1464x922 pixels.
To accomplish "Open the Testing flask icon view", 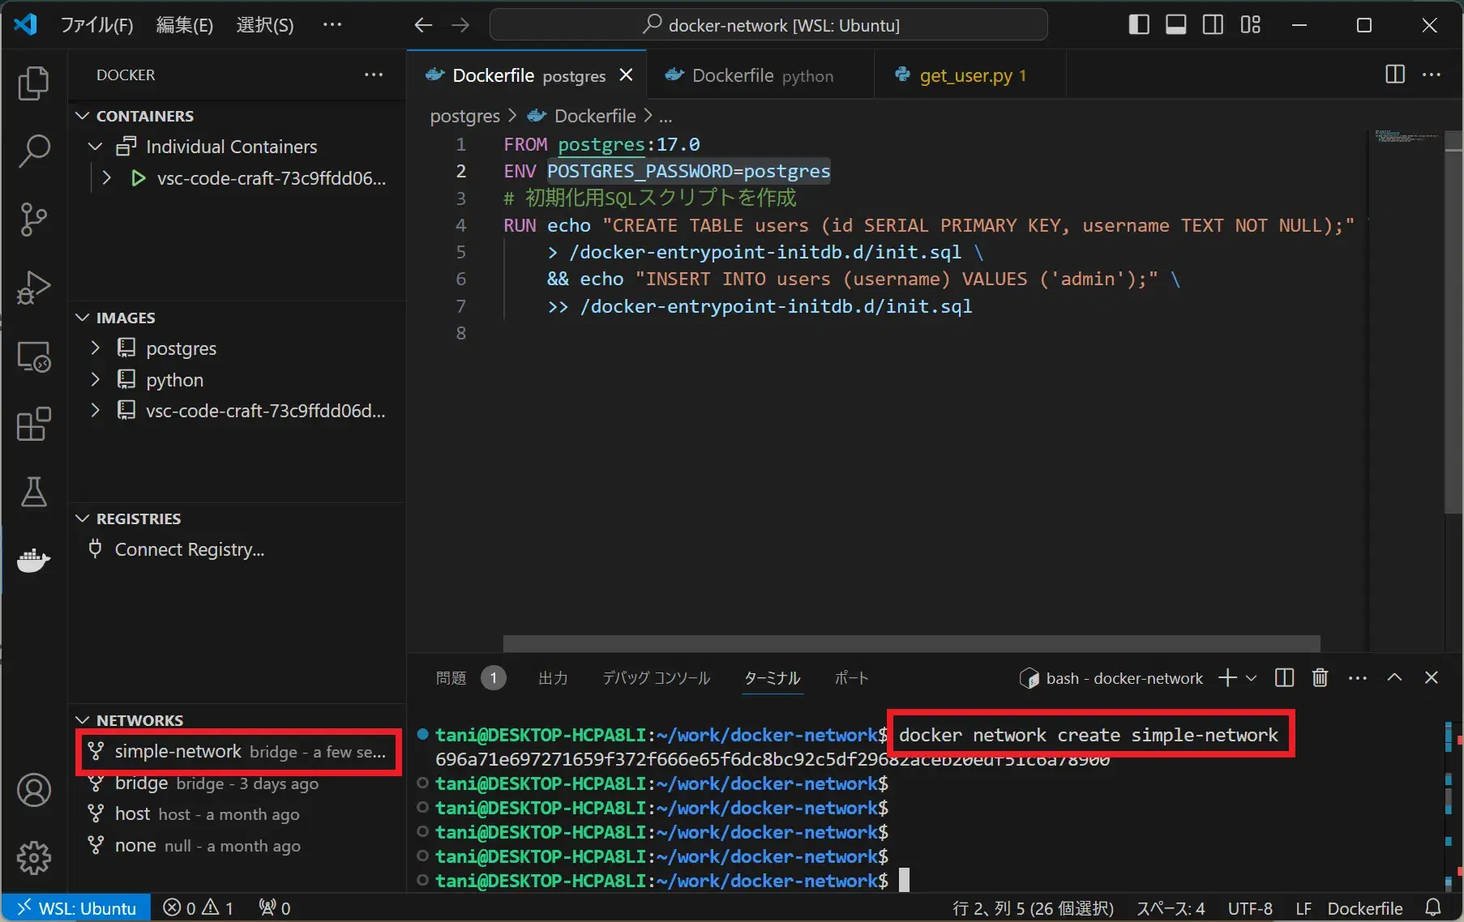I will (33, 492).
